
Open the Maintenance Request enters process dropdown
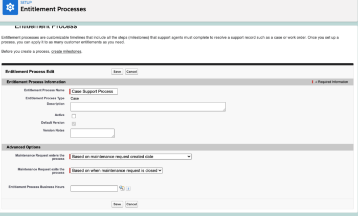click(131, 157)
